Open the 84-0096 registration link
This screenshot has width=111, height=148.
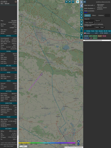pos(14,21)
